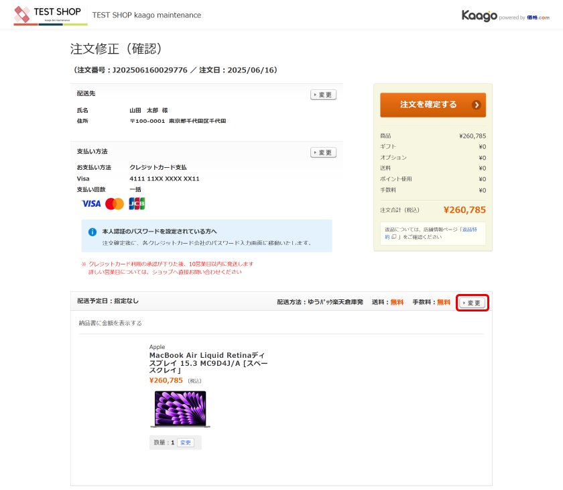This screenshot has height=490, width=563.
Task: Click the TEST SHOP kaago maintenance title
Action: pos(147,15)
